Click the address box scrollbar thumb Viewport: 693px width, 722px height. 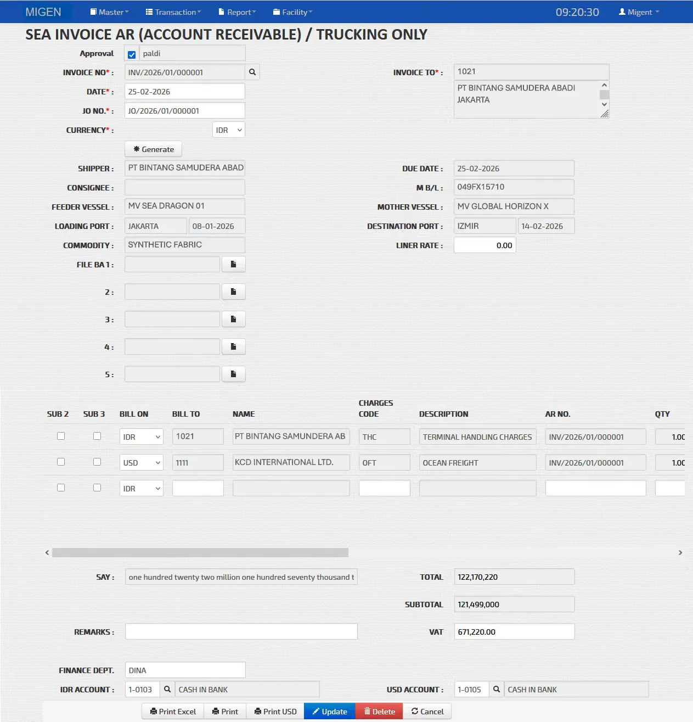click(x=605, y=94)
